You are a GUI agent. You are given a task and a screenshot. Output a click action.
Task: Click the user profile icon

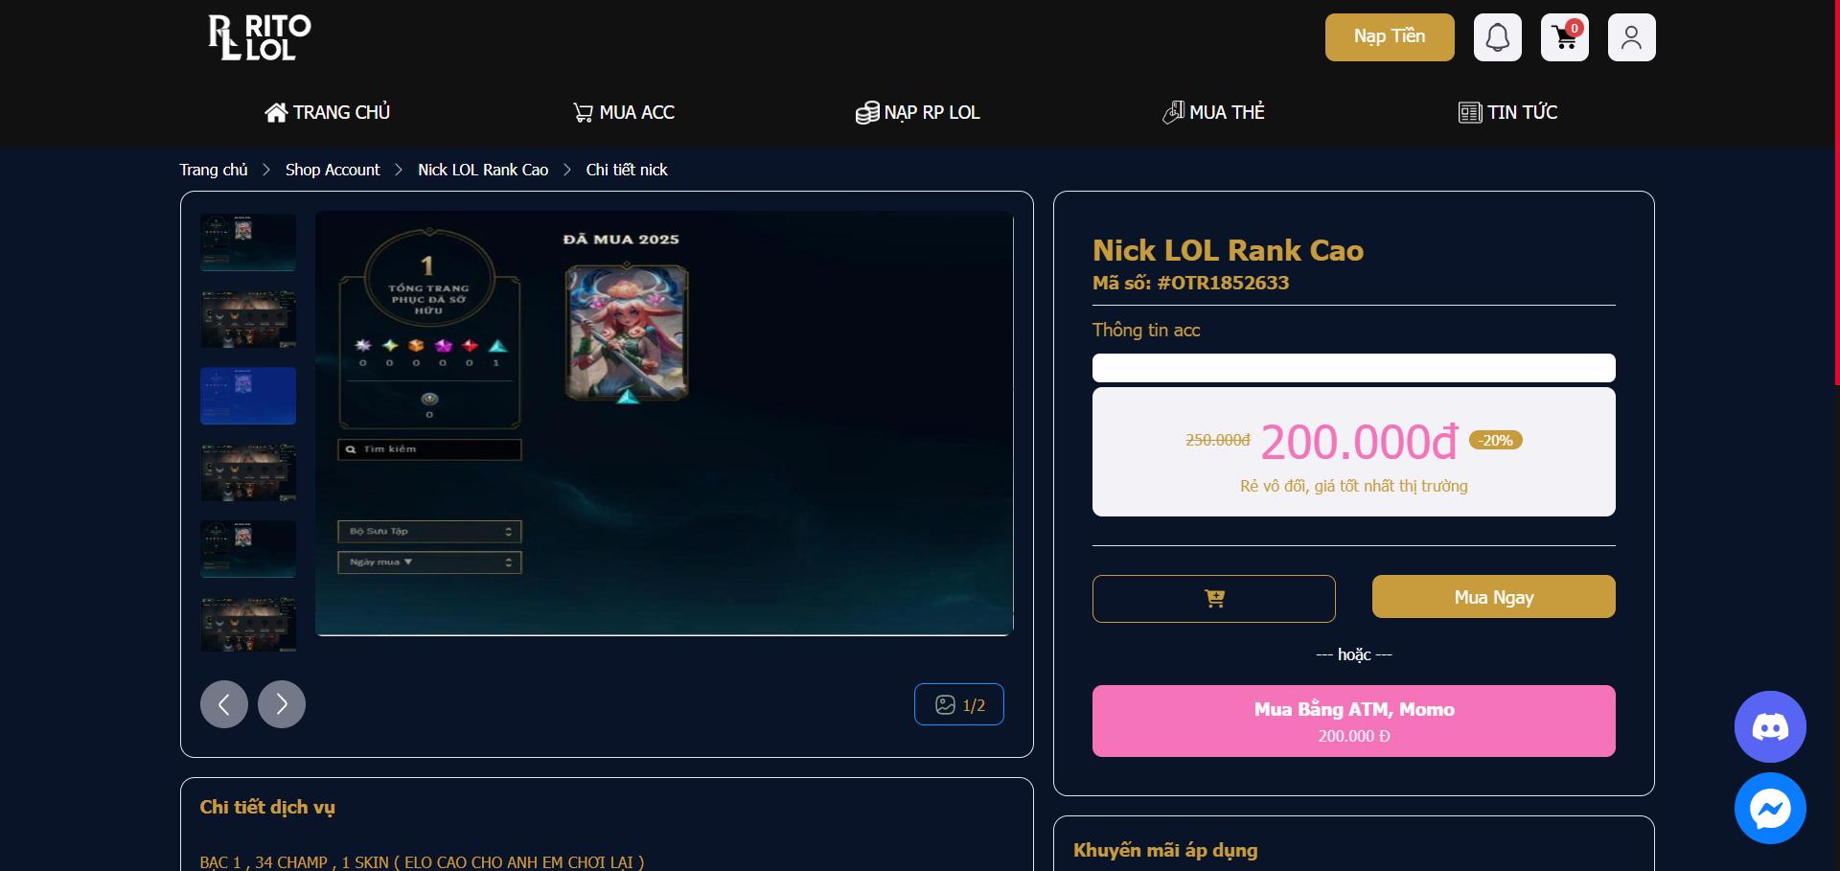tap(1631, 37)
